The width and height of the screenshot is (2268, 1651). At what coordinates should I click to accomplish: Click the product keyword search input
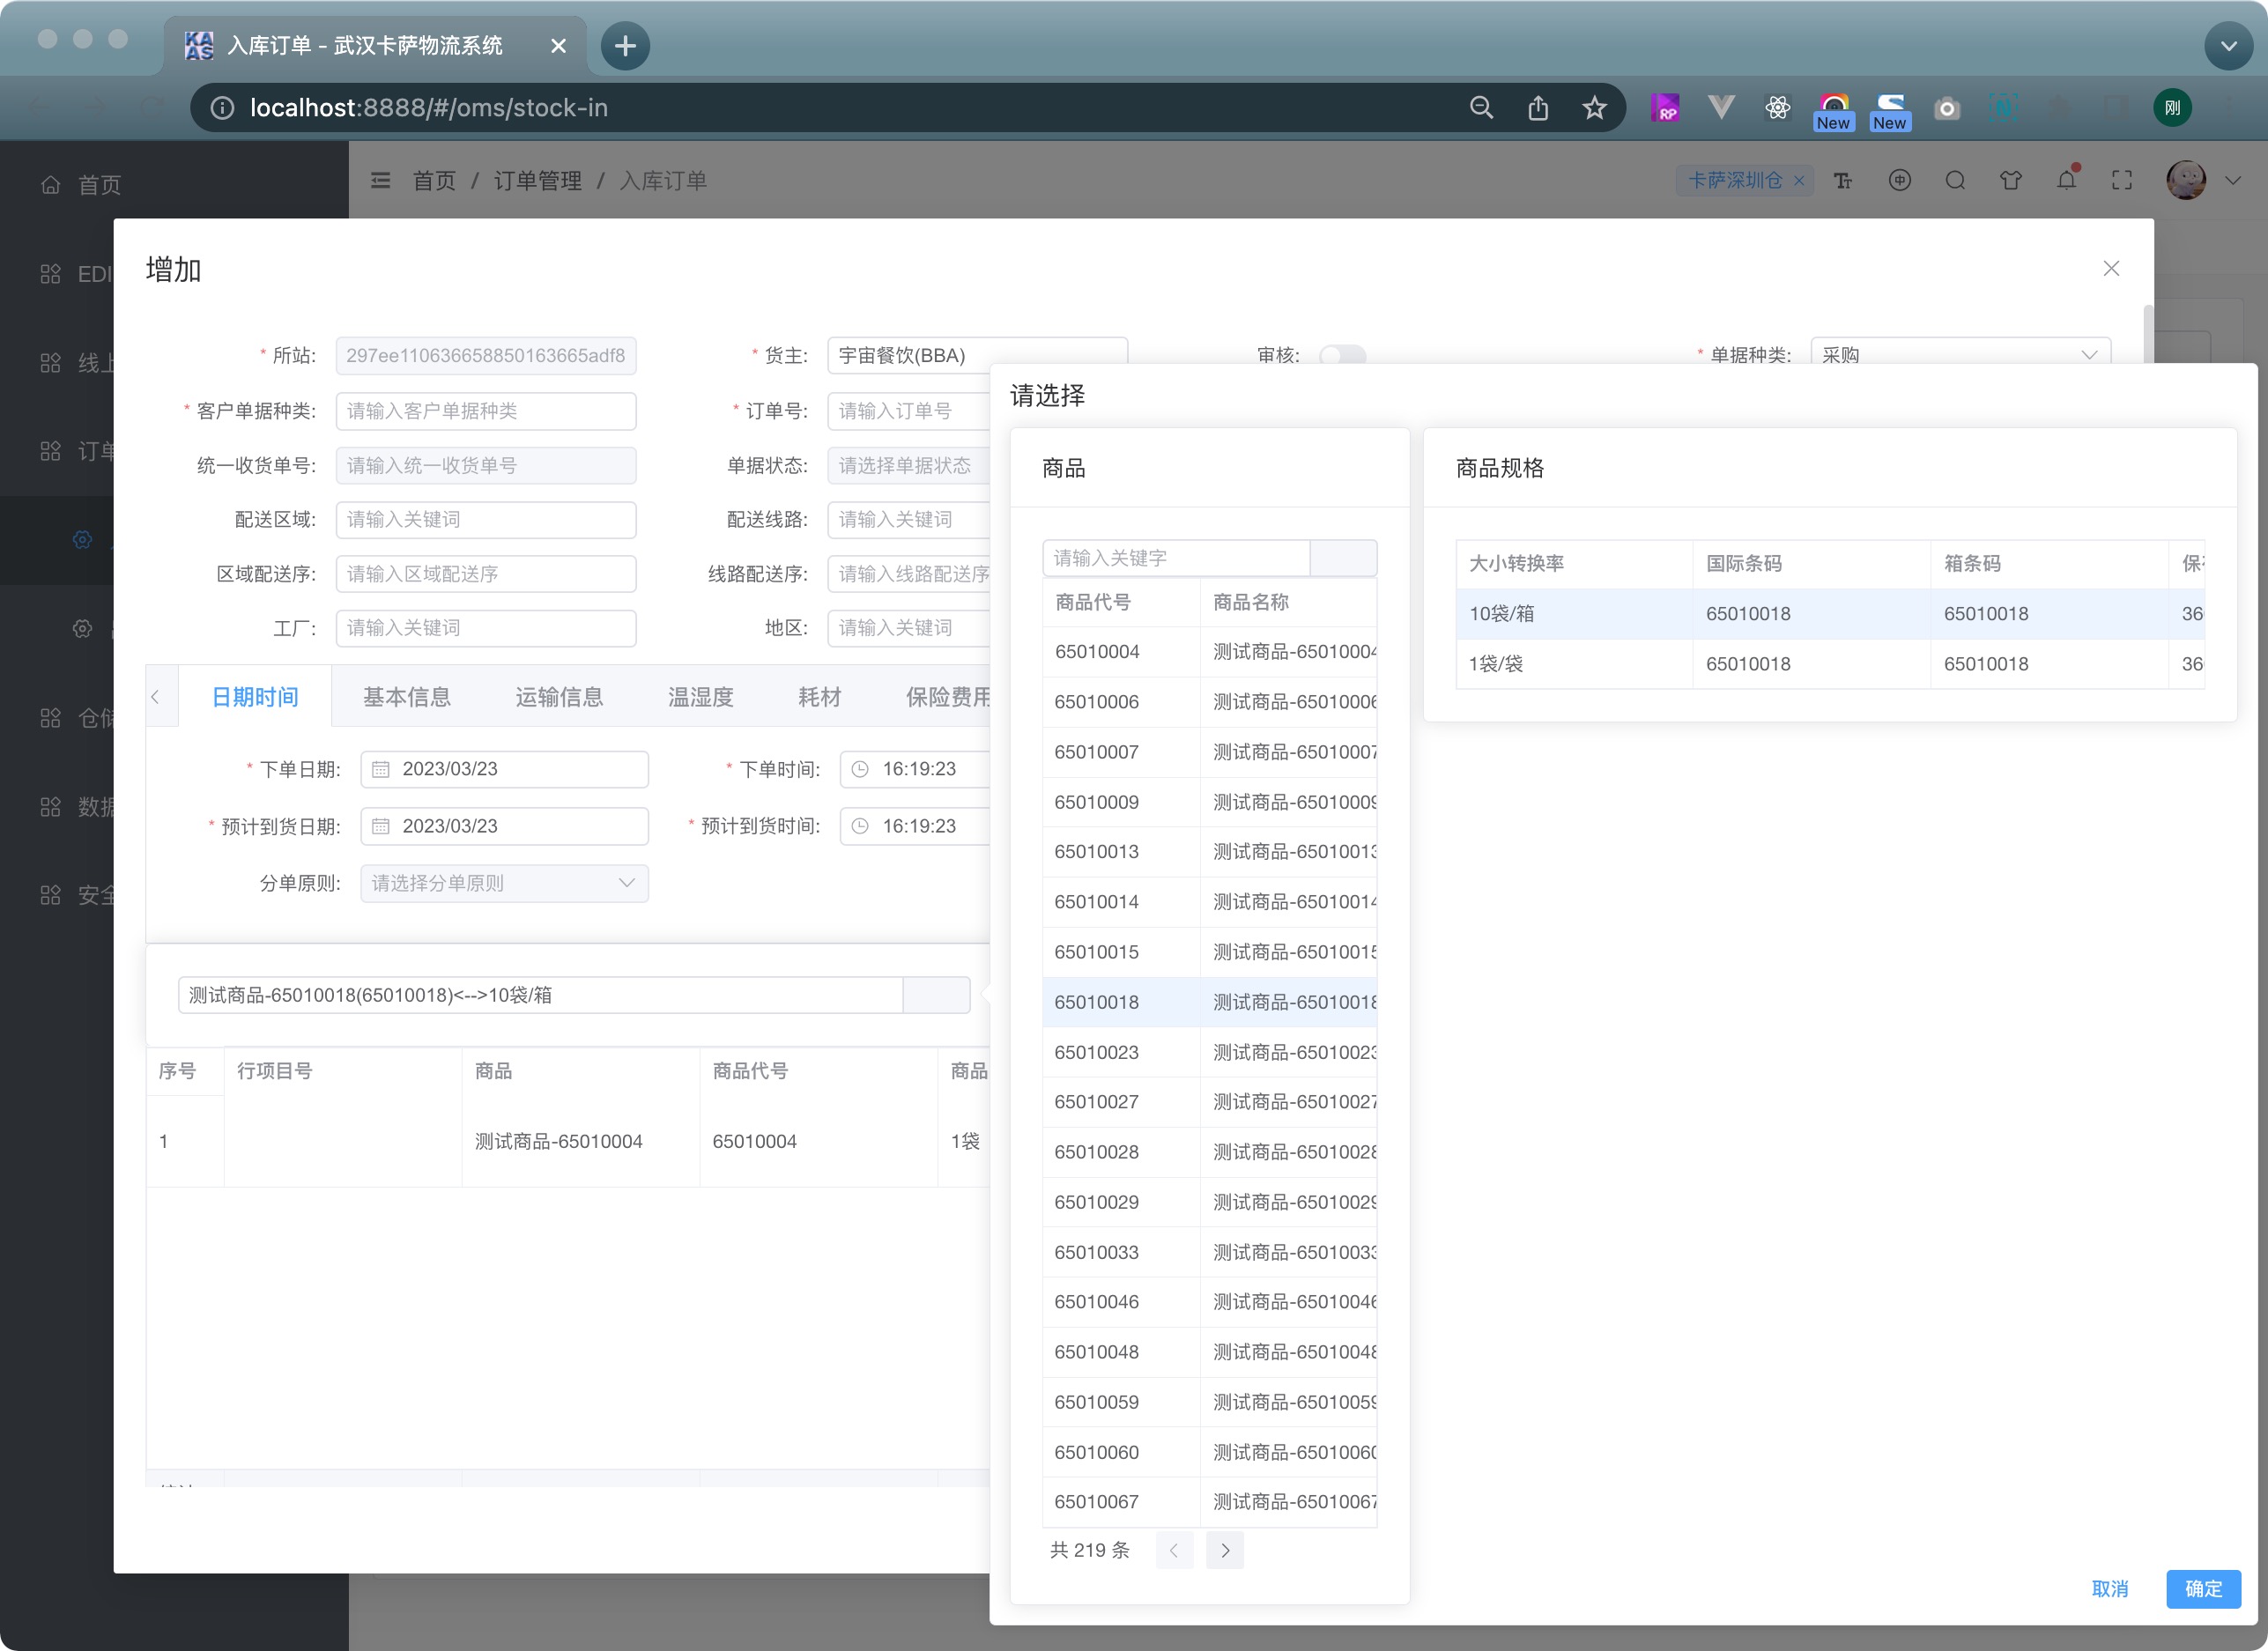pos(1175,558)
